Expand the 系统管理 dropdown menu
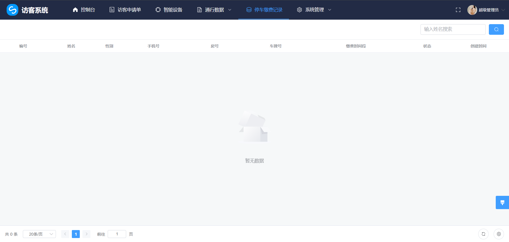The height and width of the screenshot is (242, 509). [314, 10]
